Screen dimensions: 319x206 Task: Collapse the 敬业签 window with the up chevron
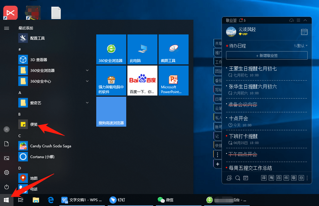pyautogui.click(x=305, y=20)
